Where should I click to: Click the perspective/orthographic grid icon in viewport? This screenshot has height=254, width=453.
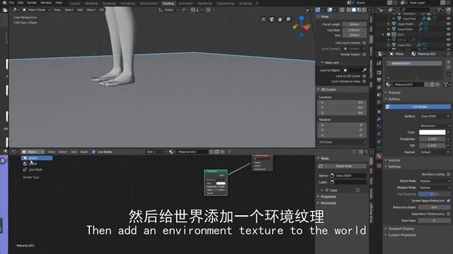(263, 19)
